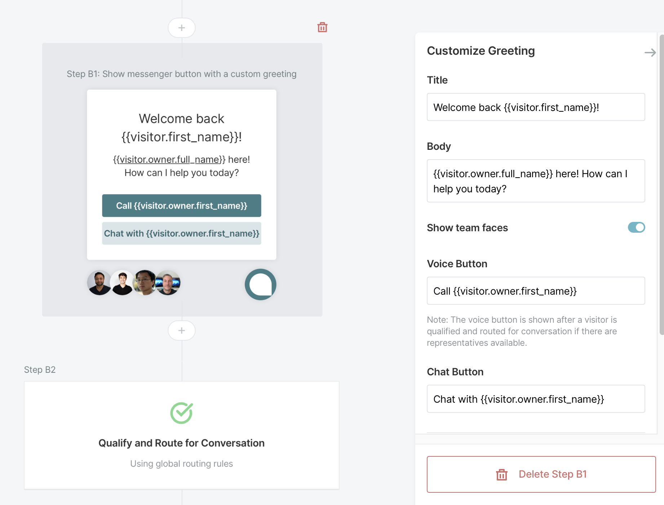This screenshot has height=505, width=664.
Task: Select the Qualify and Route for Conversation card
Action: 181,435
